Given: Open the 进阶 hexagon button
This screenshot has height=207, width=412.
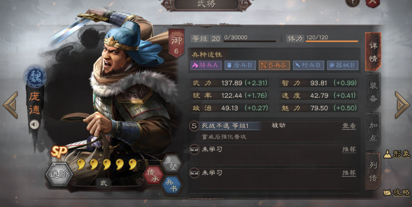Looking at the screenshot, I should pyautogui.click(x=60, y=174).
